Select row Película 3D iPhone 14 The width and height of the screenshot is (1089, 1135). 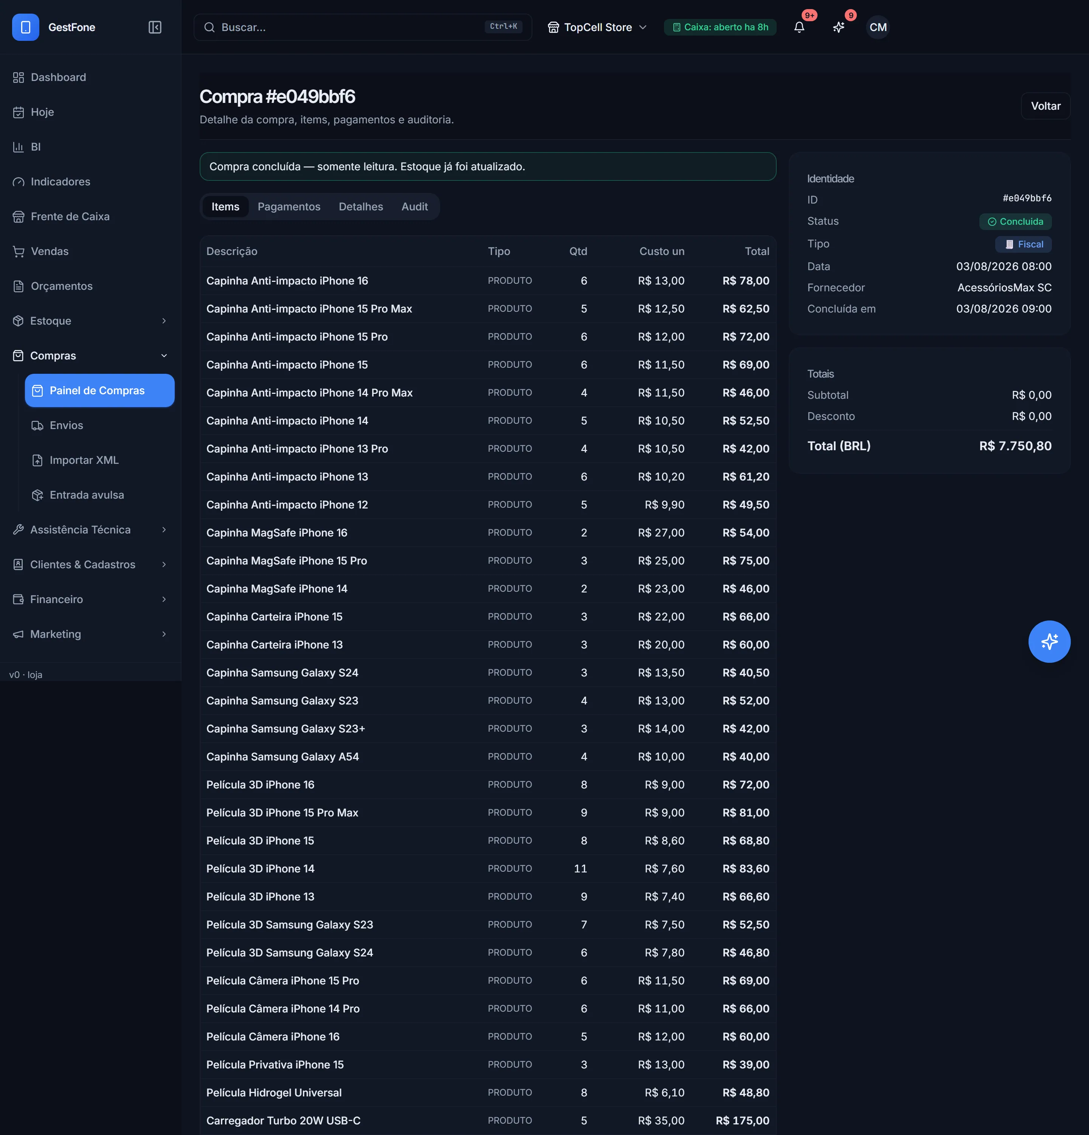pyautogui.click(x=488, y=869)
